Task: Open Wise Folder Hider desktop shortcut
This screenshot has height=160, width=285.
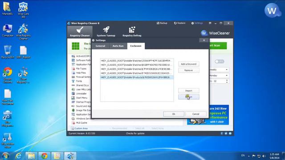Action: 8,140
